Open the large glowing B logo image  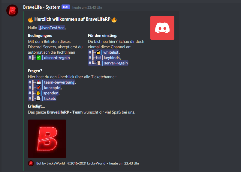pyautogui.click(x=47, y=139)
